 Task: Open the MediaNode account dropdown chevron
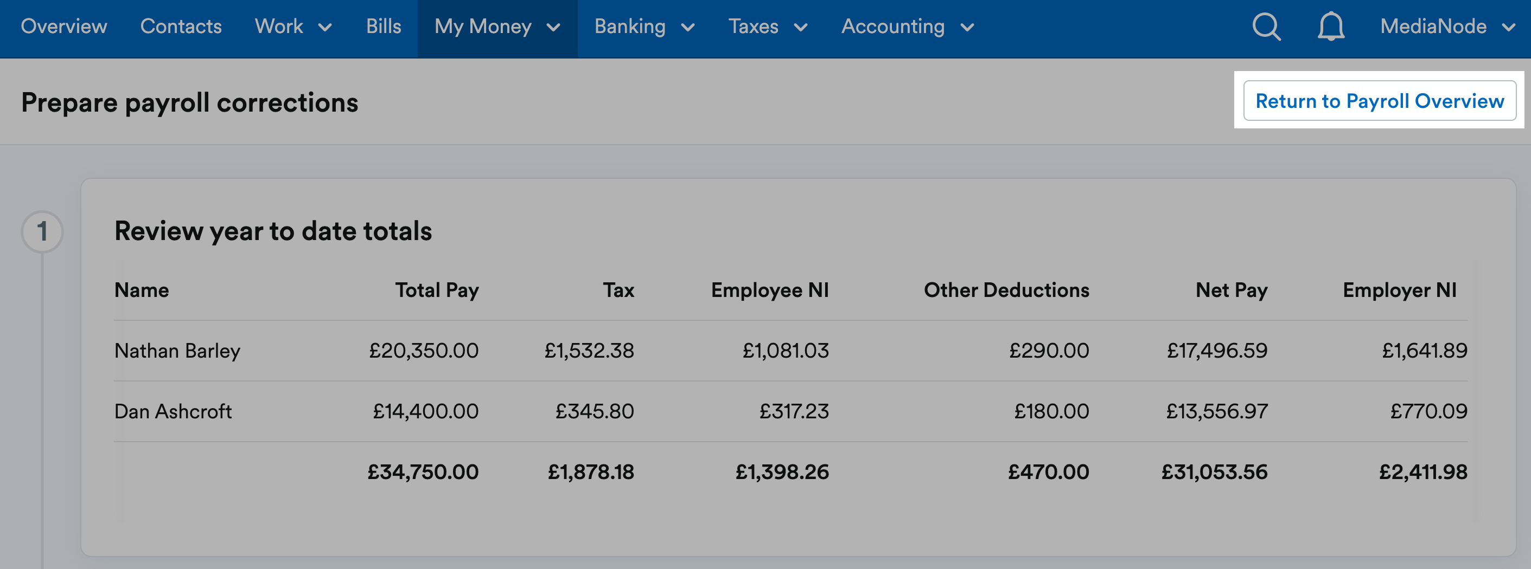coord(1508,27)
